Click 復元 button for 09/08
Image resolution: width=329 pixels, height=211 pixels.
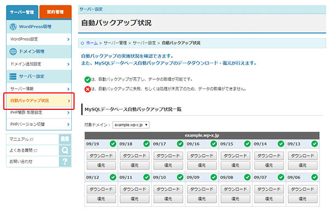tap(235, 199)
